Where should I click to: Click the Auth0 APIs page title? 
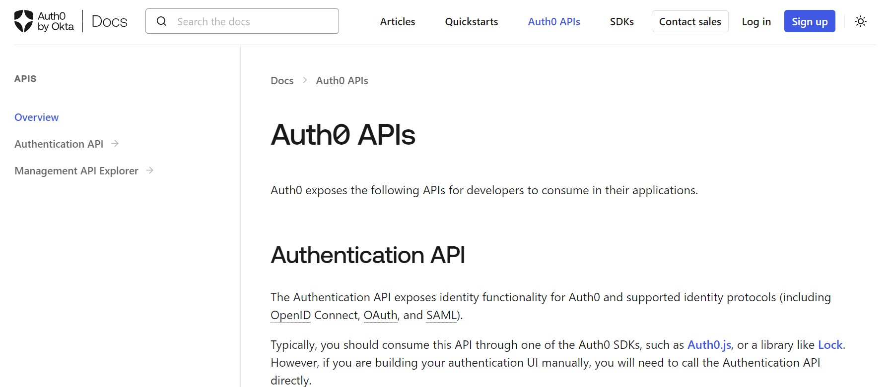pos(343,134)
